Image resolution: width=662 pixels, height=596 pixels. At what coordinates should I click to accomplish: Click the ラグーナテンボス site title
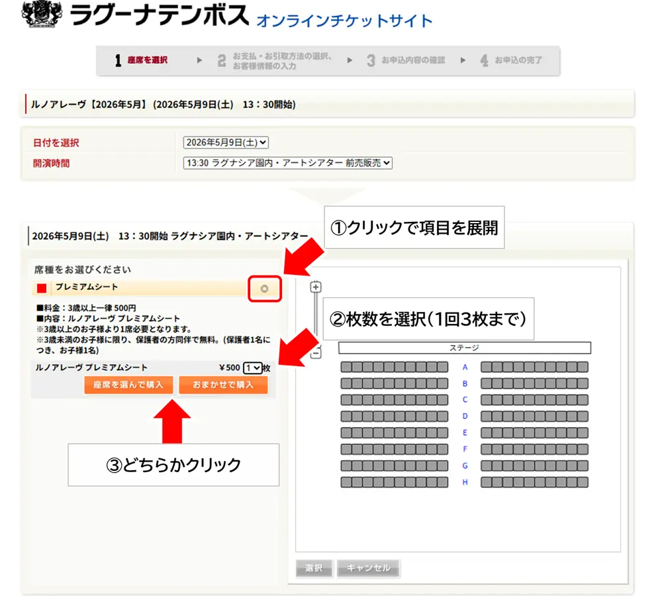pos(159,15)
